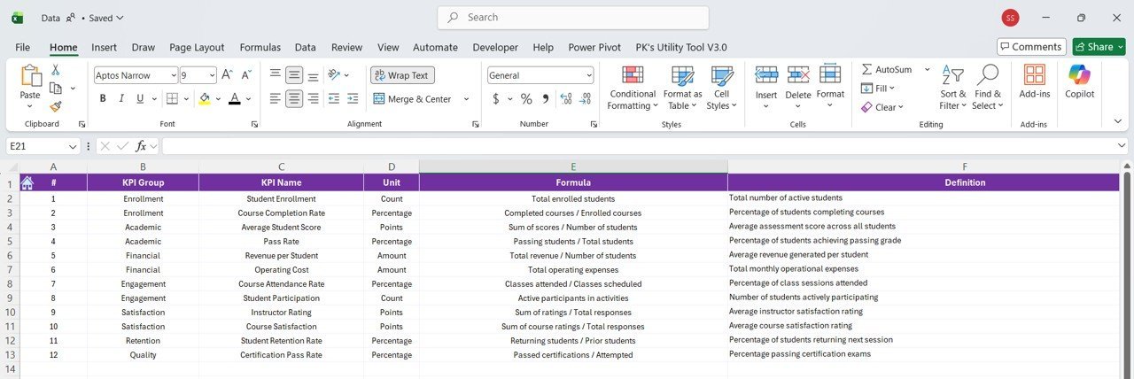Viewport: 1134px width, 379px height.
Task: Apply the yellow Fill Color swatch
Action: pyautogui.click(x=205, y=98)
